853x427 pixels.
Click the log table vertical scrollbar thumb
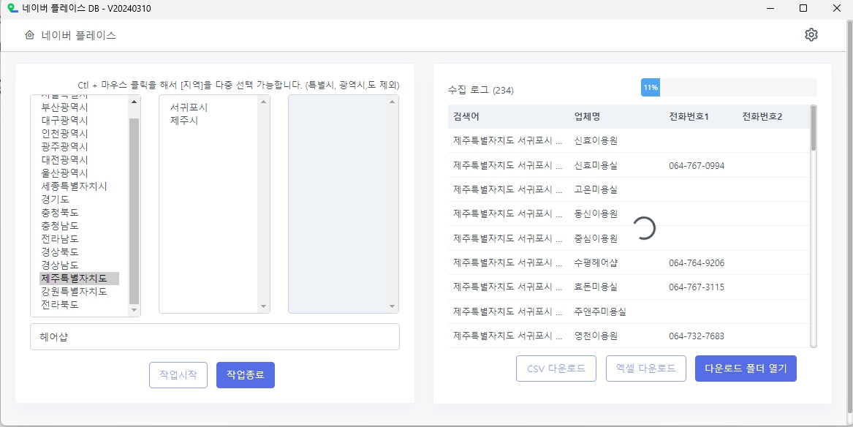(x=814, y=128)
